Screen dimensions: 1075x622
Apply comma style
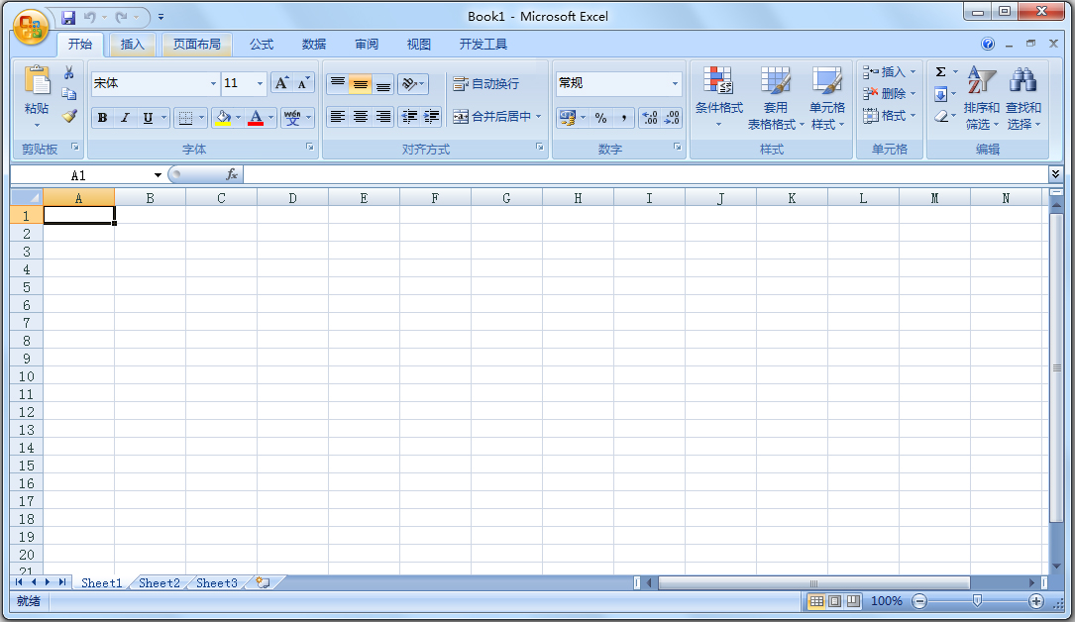tap(623, 118)
